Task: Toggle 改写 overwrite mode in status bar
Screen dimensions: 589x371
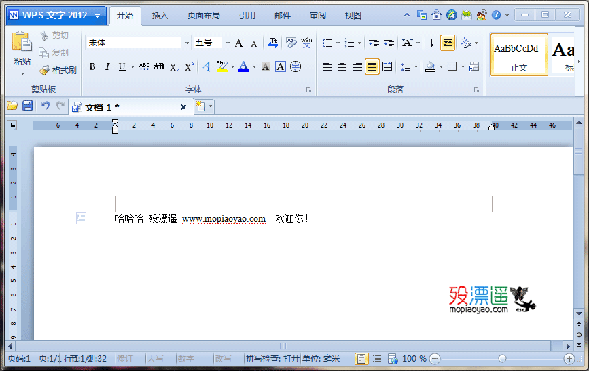Action: coord(223,359)
